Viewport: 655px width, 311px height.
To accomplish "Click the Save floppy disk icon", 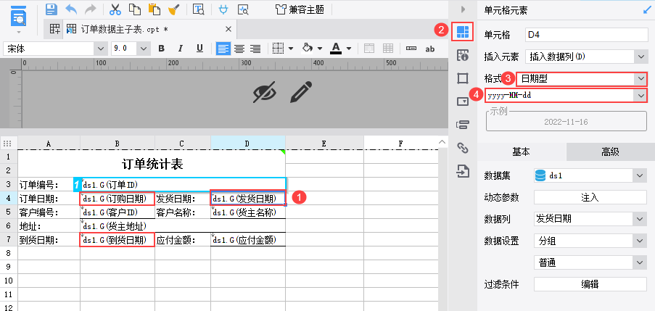I will pos(51,9).
